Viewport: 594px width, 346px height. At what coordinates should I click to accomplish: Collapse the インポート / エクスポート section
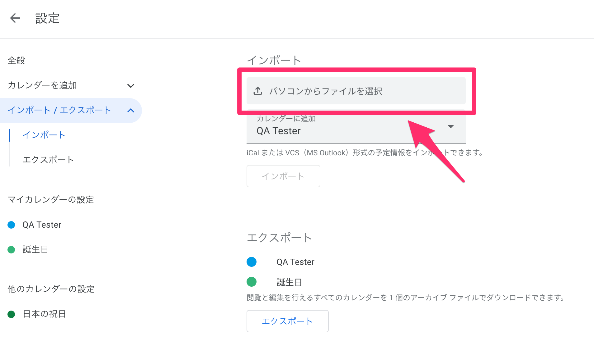pos(131,110)
